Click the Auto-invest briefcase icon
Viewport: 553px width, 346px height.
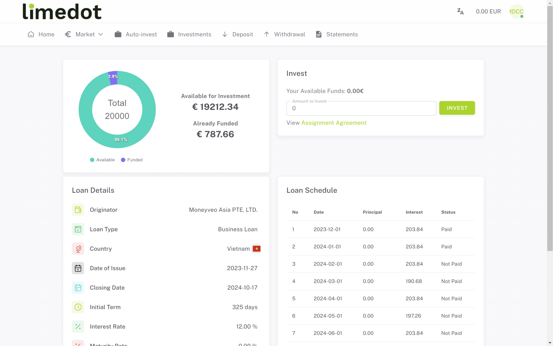(118, 34)
